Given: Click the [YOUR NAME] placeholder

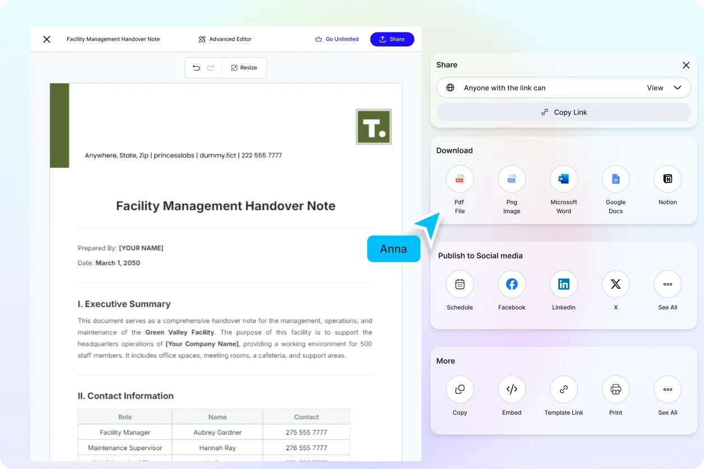Looking at the screenshot, I should coord(141,248).
